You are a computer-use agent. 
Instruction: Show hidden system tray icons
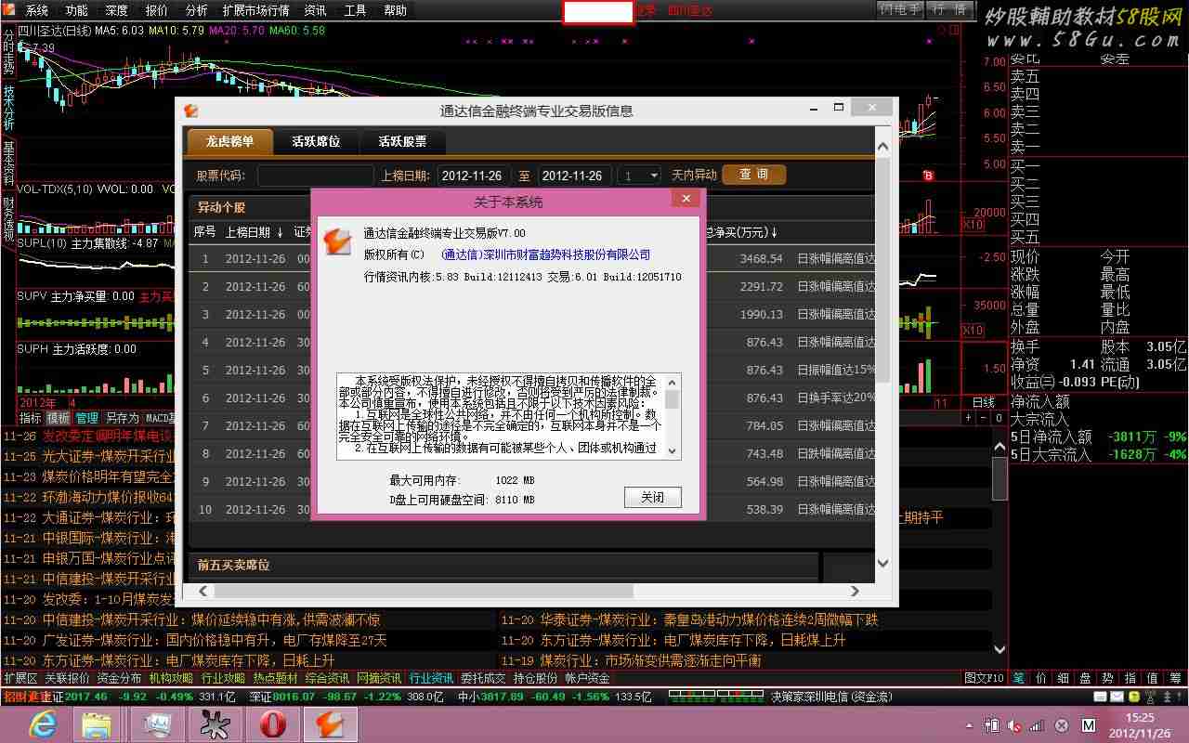pyautogui.click(x=971, y=725)
